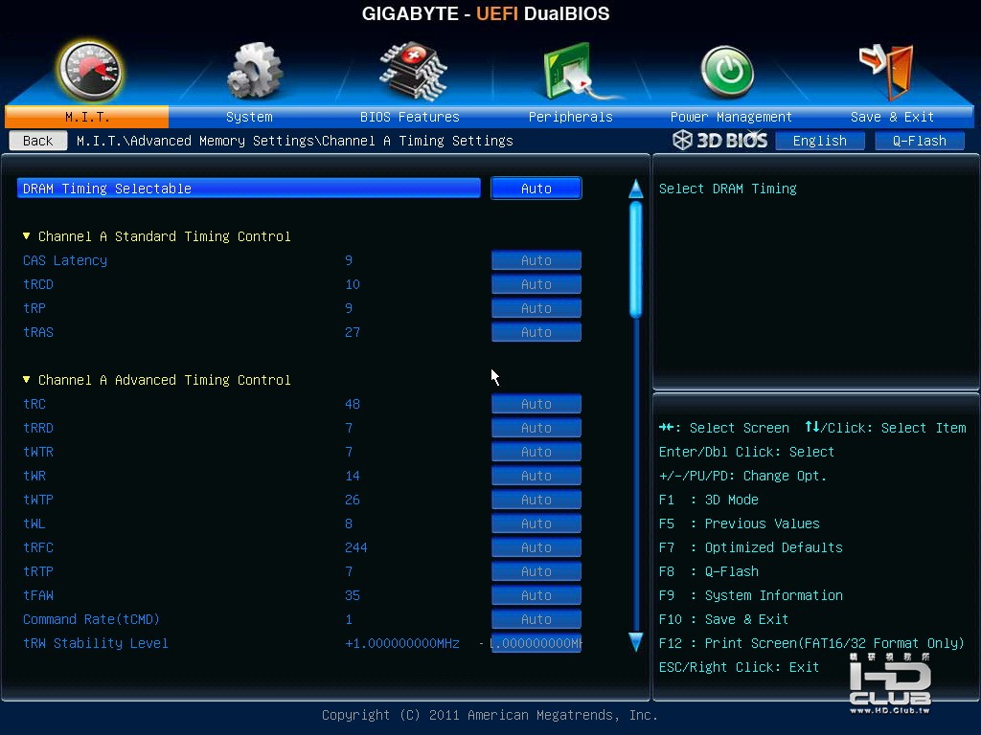Open the Power Management tab
The width and height of the screenshot is (981, 735).
click(x=731, y=117)
